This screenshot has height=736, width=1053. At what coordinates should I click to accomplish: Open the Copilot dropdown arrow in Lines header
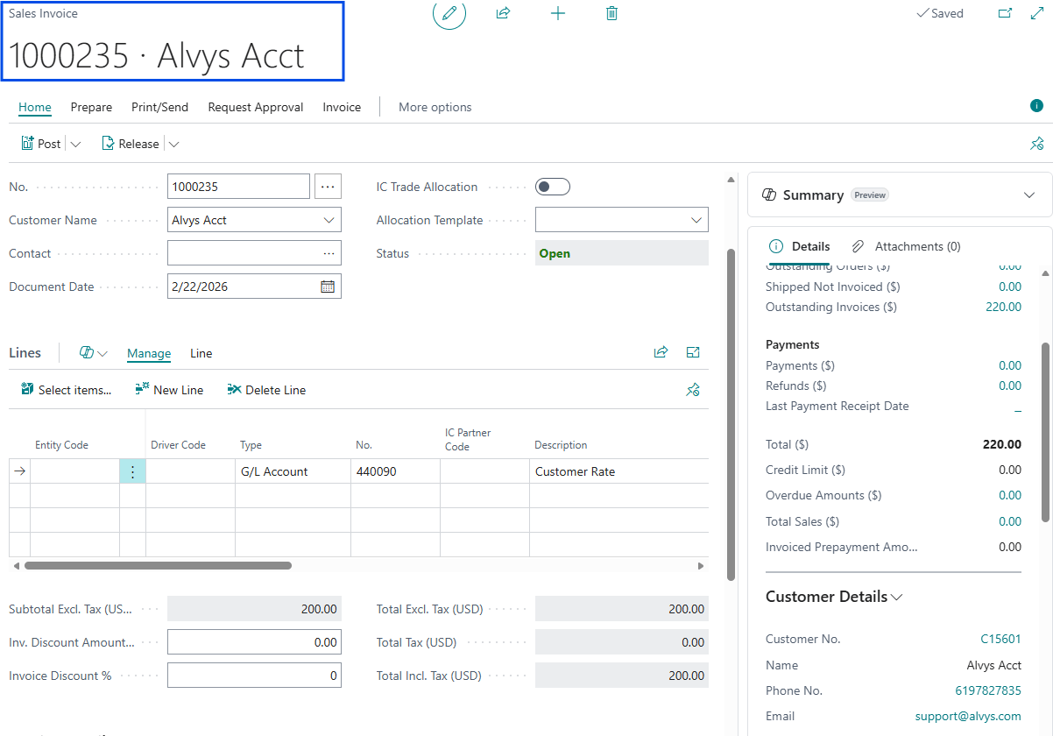tap(102, 353)
